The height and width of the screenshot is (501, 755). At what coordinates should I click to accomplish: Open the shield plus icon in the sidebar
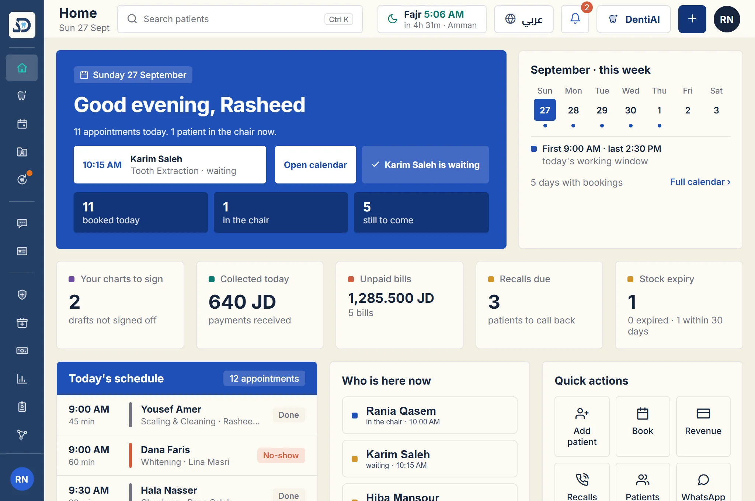point(22,295)
